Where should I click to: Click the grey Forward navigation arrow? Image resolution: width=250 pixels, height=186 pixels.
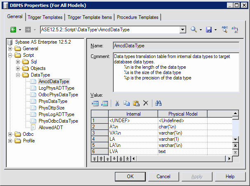click(28, 30)
